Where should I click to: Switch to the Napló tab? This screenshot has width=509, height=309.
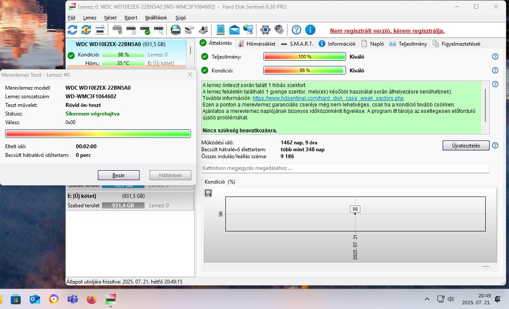point(373,44)
